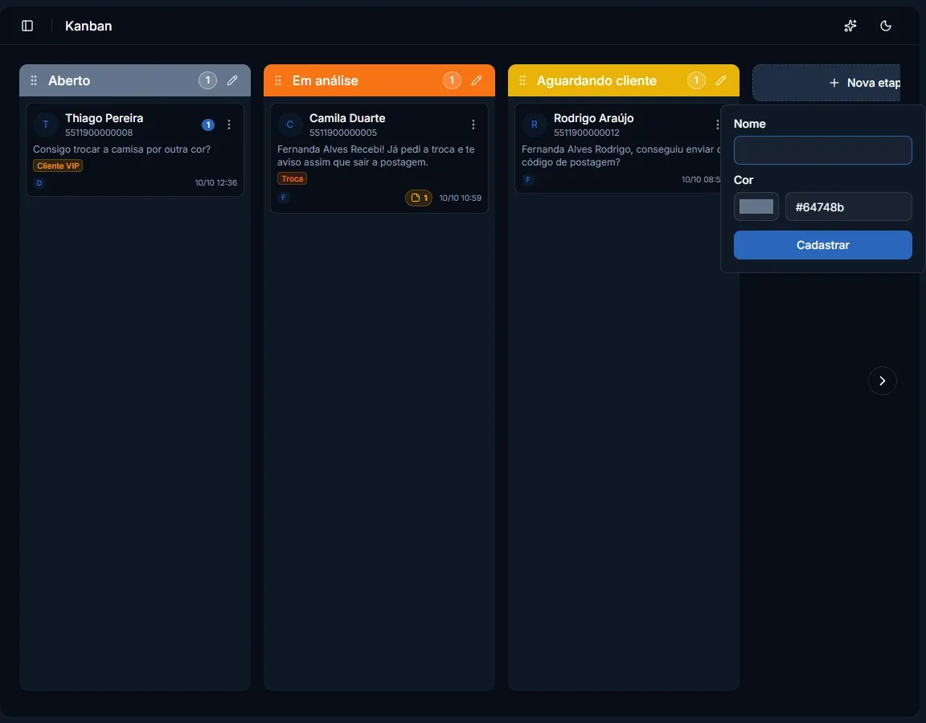Click the Aguardando cliente count badge

pyautogui.click(x=696, y=80)
